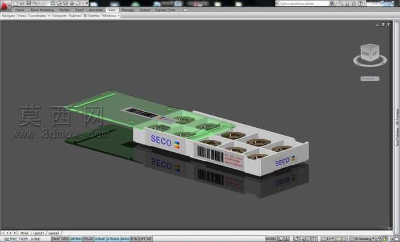
Task: Open the Express Tools ribbon tab
Action: point(165,10)
